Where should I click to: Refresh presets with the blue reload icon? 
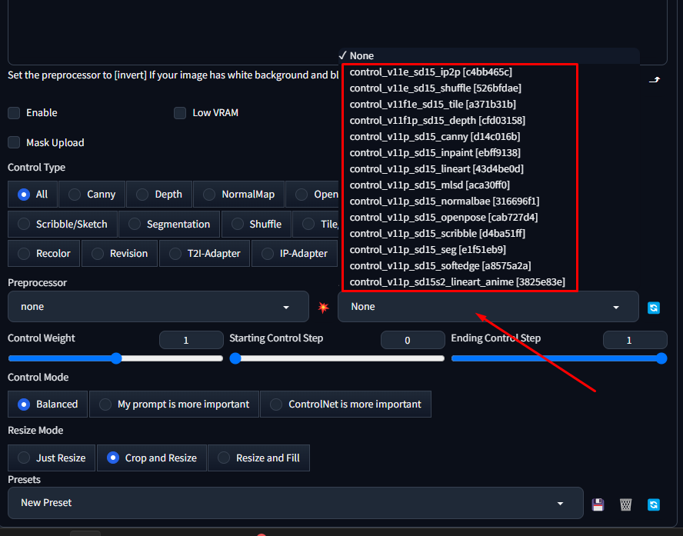pos(654,504)
